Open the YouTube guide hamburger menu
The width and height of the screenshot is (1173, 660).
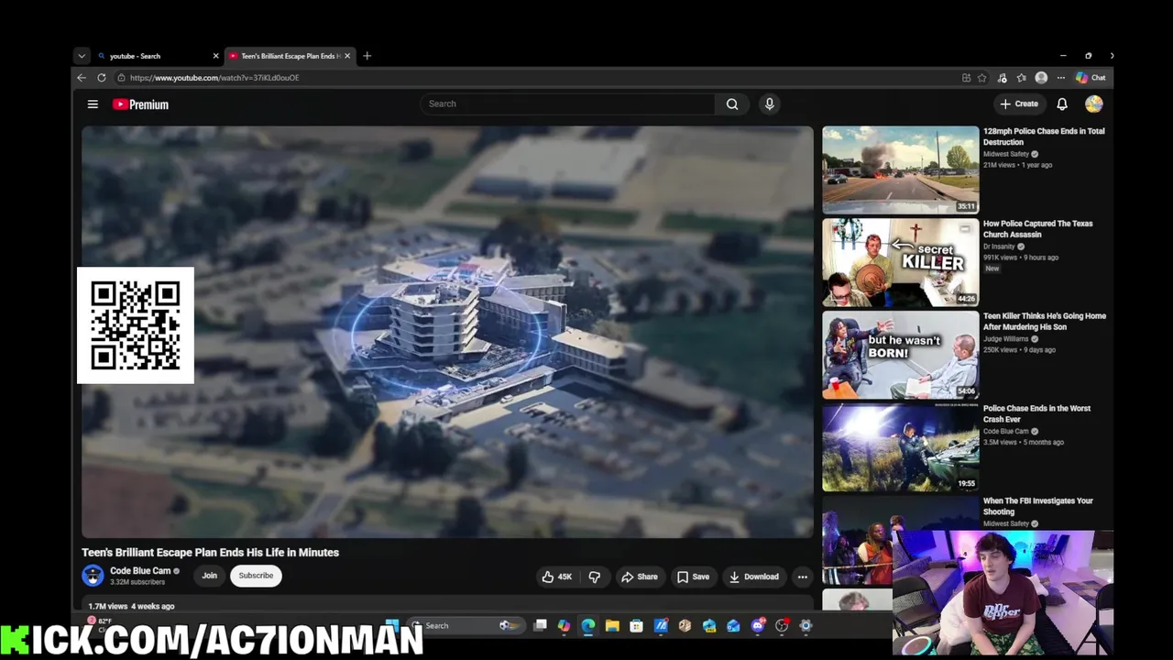(93, 104)
